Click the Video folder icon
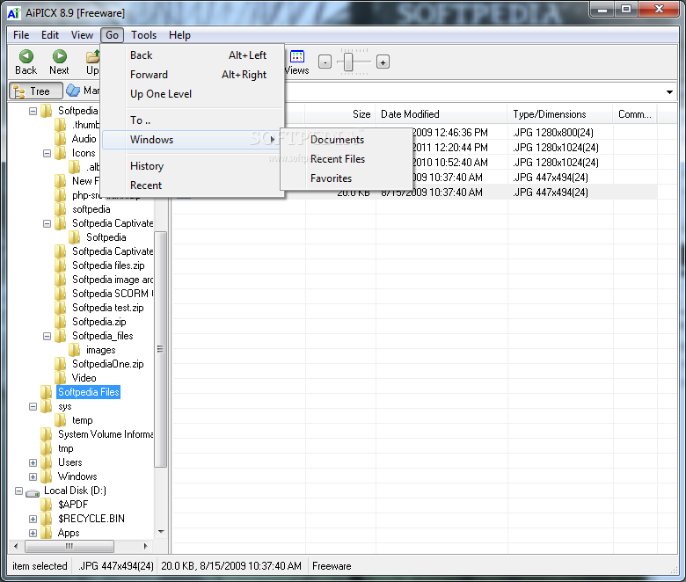 tap(61, 377)
